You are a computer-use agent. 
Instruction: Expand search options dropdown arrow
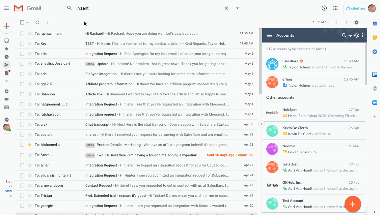[x=238, y=8]
